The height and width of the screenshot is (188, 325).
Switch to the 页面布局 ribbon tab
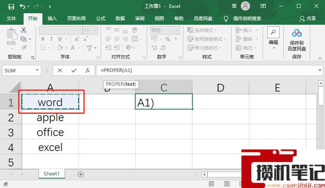(x=76, y=19)
